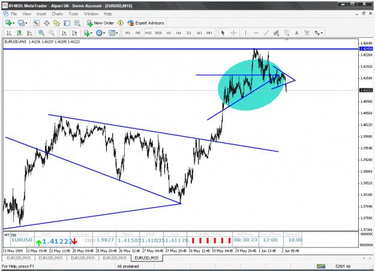Open the Navigator folder-star icon
Screen dimensions: 375x271
click(x=56, y=23)
